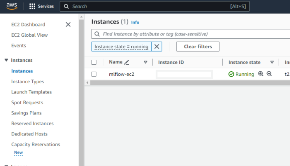This screenshot has width=290, height=166.
Task: Click the Instance state column header
Action: point(244,62)
